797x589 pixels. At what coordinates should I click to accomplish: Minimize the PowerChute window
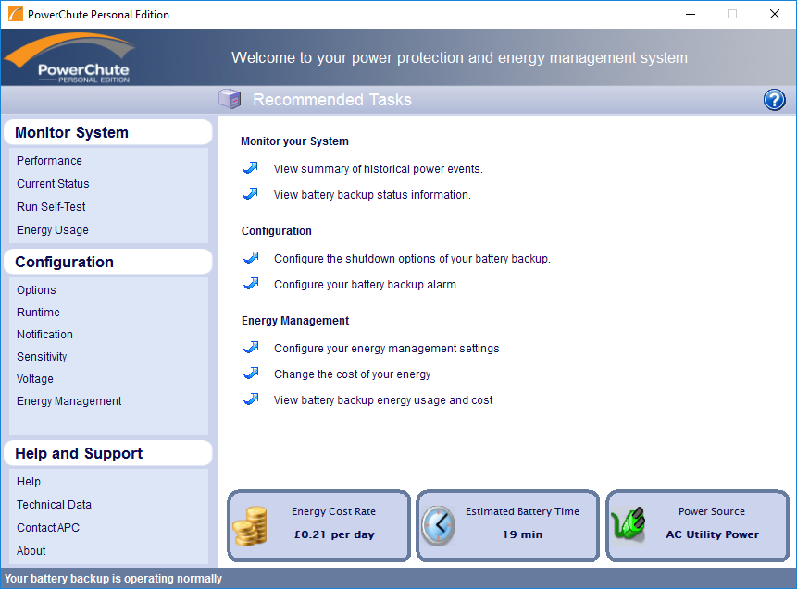point(691,14)
